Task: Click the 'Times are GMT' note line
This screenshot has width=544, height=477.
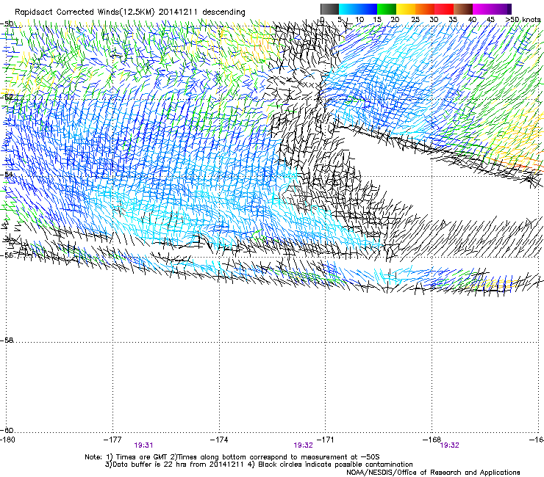Action: (x=232, y=457)
